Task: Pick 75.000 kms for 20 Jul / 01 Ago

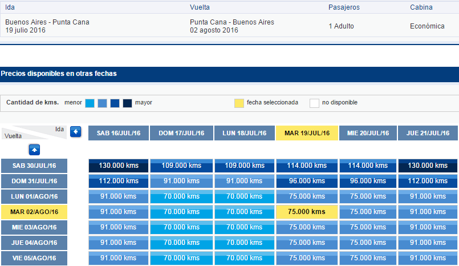Action: tap(368, 196)
